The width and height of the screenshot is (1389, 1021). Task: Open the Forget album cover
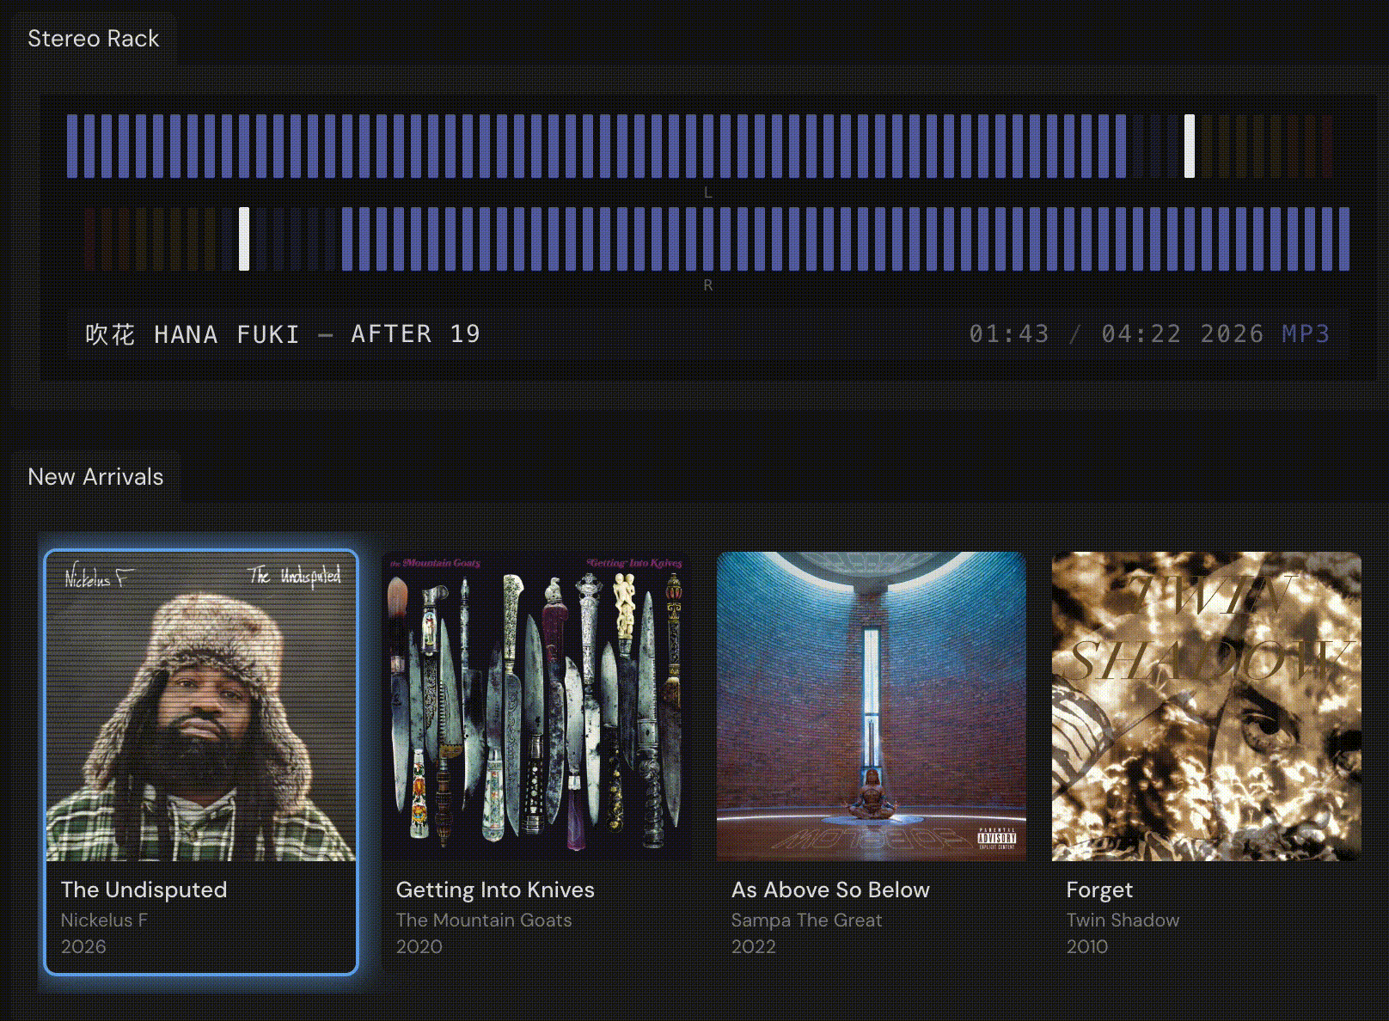click(1206, 706)
